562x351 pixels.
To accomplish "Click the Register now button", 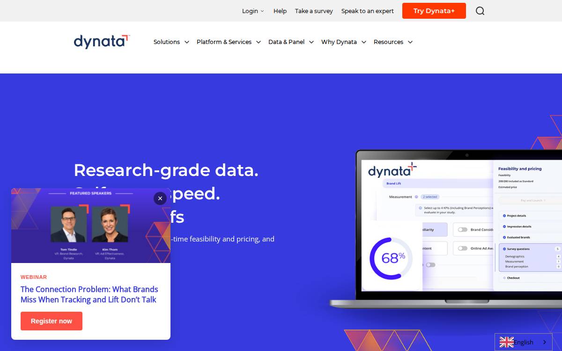I will pos(52,321).
